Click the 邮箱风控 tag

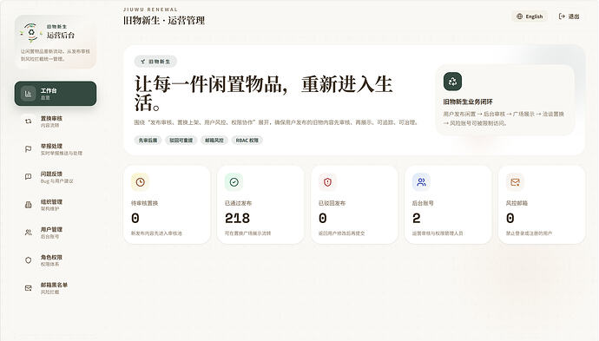click(214, 141)
